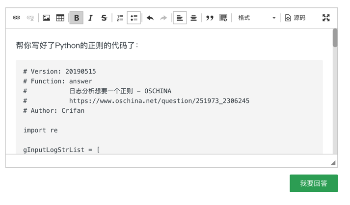Viewport: 350px width, 205px height.
Task: Switch to 源码 source view
Action: 296,18
